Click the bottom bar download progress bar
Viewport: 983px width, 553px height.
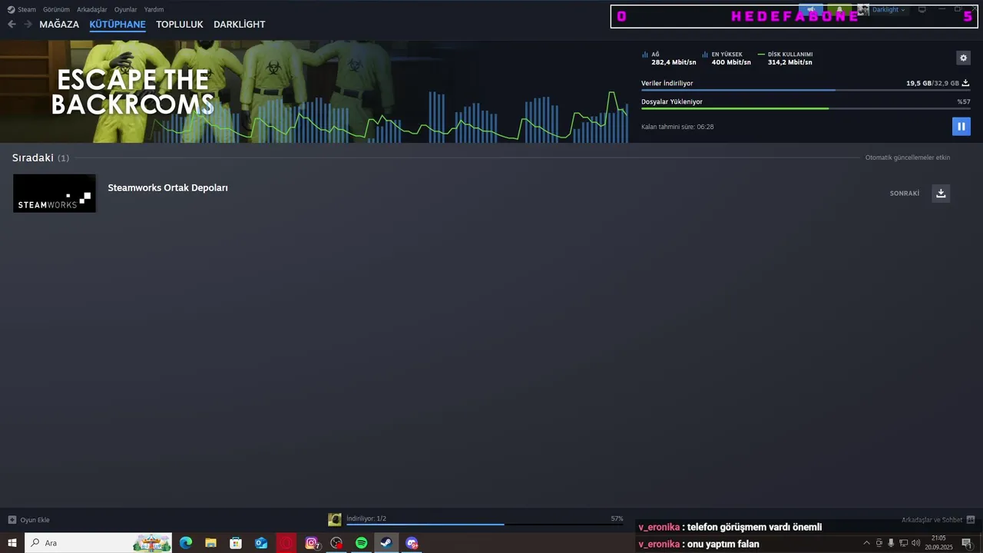[485, 525]
